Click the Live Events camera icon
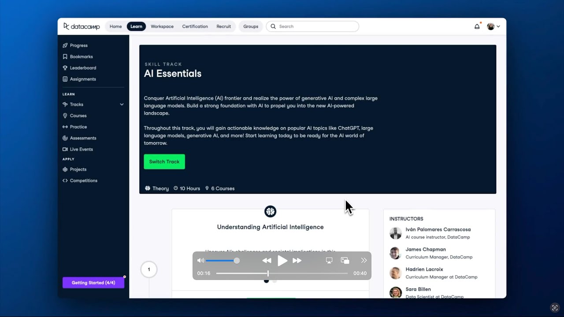Screen dimensions: 564x317 (x=65, y=149)
